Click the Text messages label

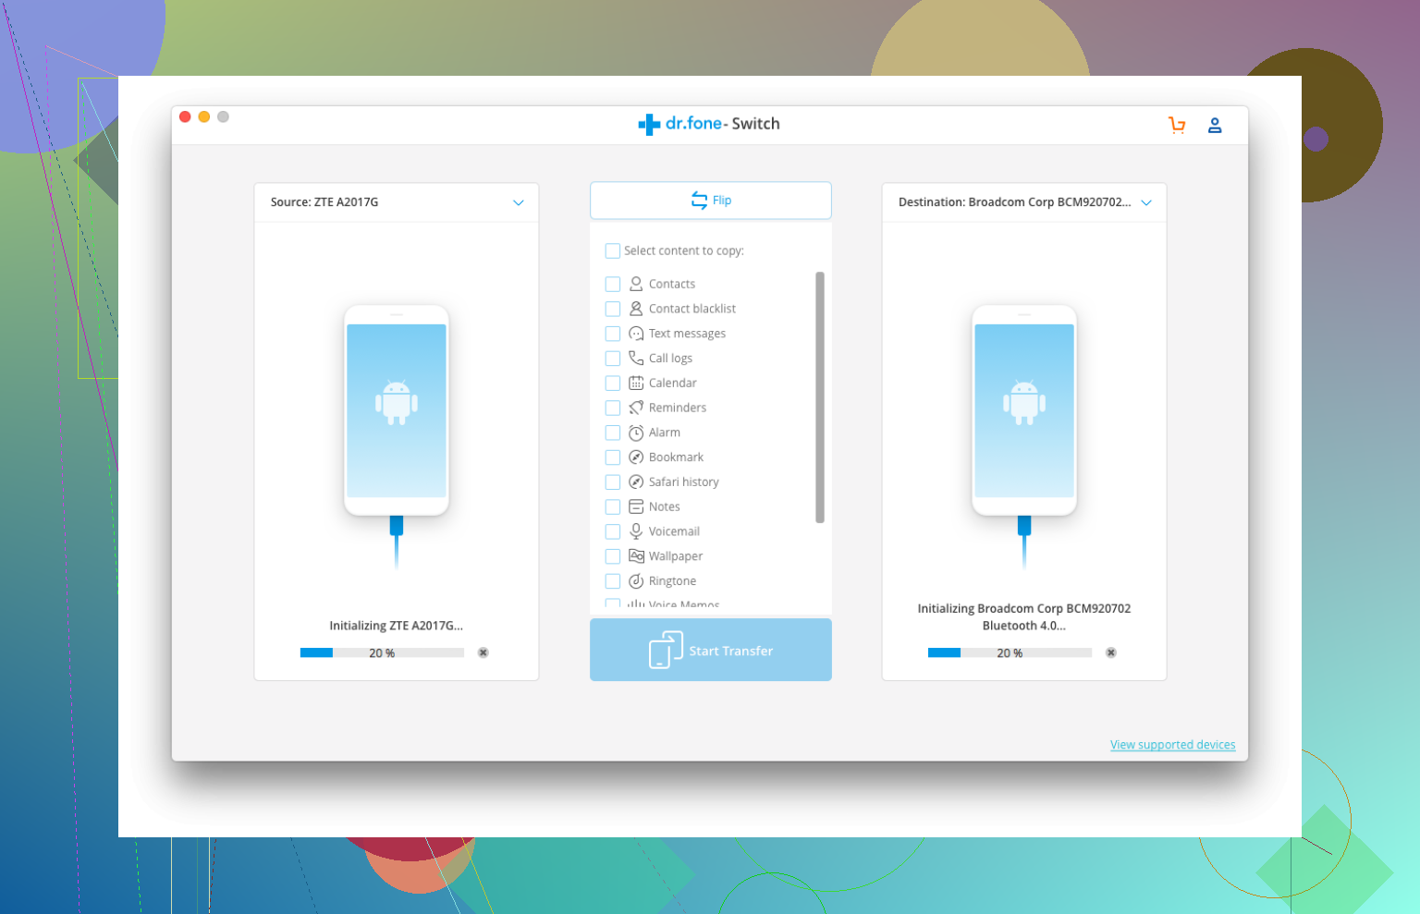pyautogui.click(x=687, y=334)
